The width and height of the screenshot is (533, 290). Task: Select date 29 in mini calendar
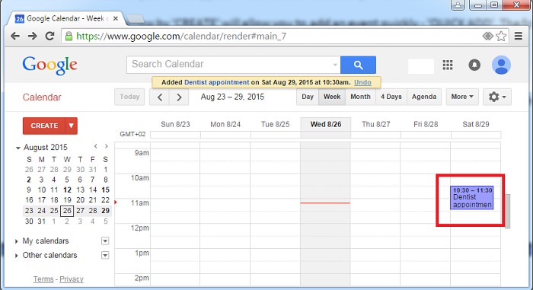tap(105, 211)
